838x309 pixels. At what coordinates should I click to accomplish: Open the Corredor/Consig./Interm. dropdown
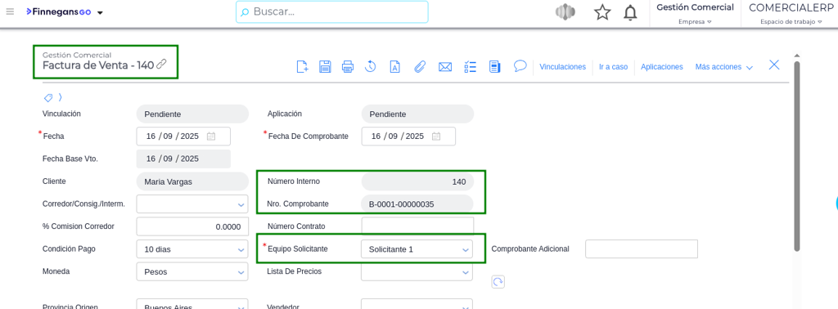192,204
